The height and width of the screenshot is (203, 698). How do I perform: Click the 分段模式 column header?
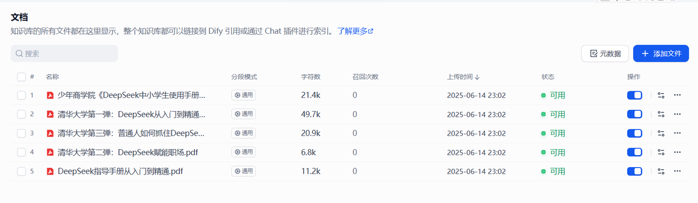[244, 77]
